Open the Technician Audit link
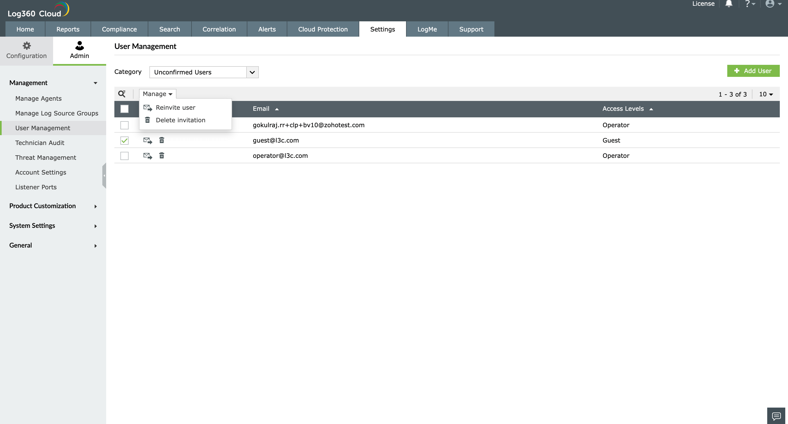788x424 pixels. click(40, 143)
